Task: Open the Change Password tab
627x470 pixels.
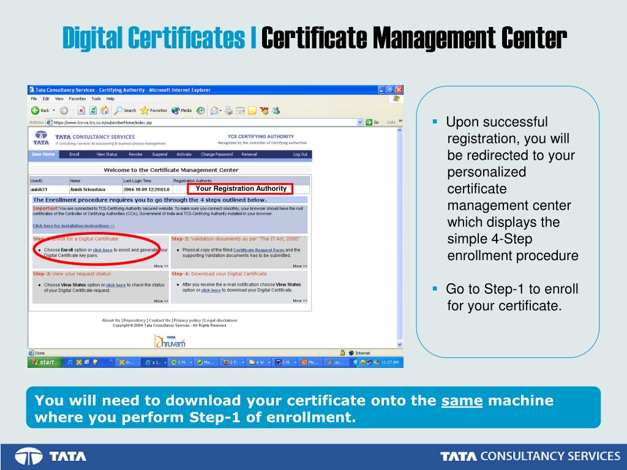Action: [217, 154]
